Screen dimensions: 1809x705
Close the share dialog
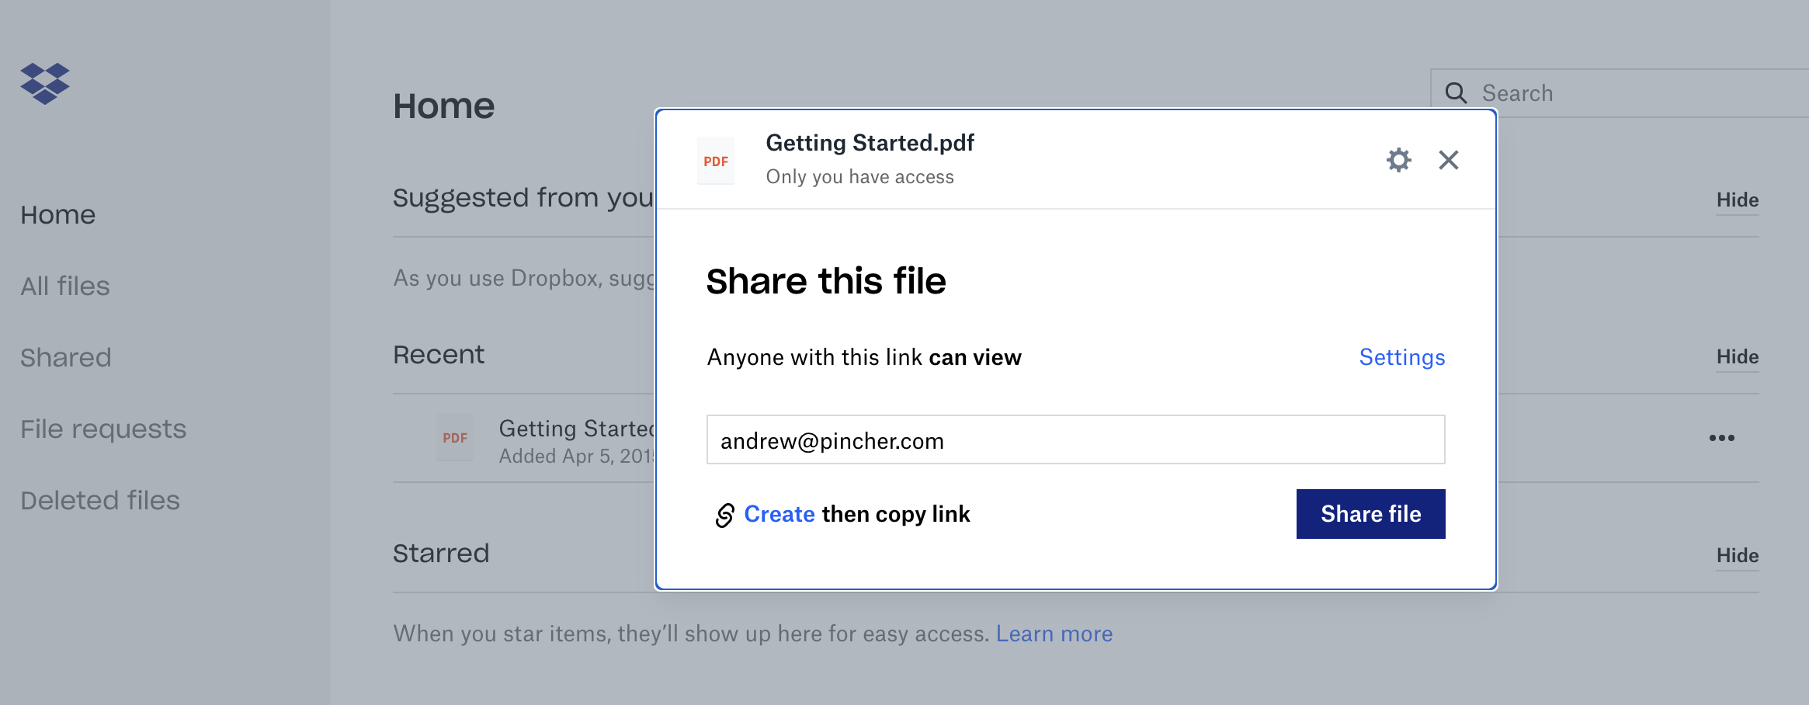[x=1448, y=160]
